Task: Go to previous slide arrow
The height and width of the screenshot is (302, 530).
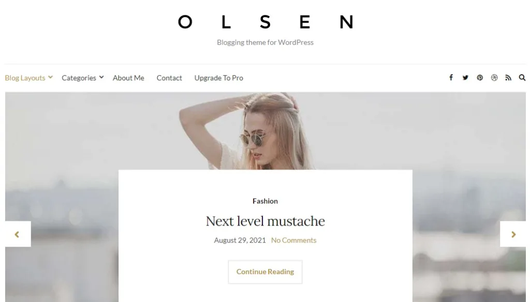Action: [x=18, y=234]
